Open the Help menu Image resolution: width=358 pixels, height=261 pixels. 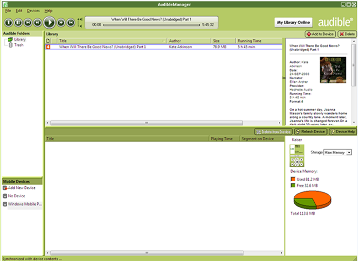[48, 11]
